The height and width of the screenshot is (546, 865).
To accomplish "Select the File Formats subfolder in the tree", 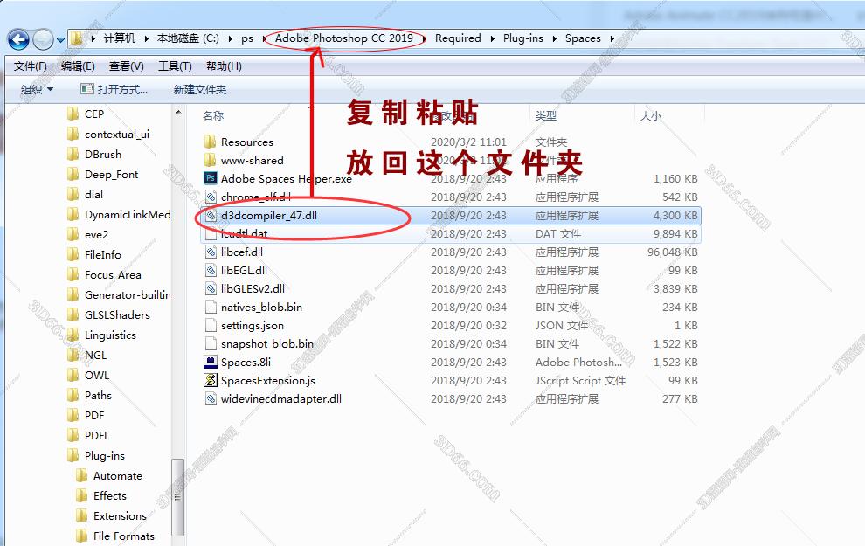I will click(x=115, y=536).
